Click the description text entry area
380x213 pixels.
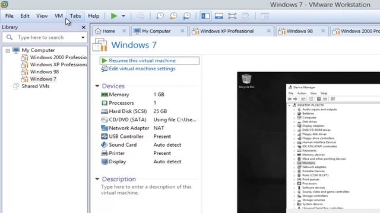click(147, 190)
